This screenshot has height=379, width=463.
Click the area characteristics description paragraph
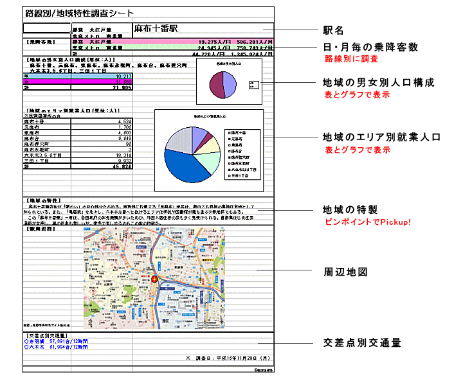point(139,215)
